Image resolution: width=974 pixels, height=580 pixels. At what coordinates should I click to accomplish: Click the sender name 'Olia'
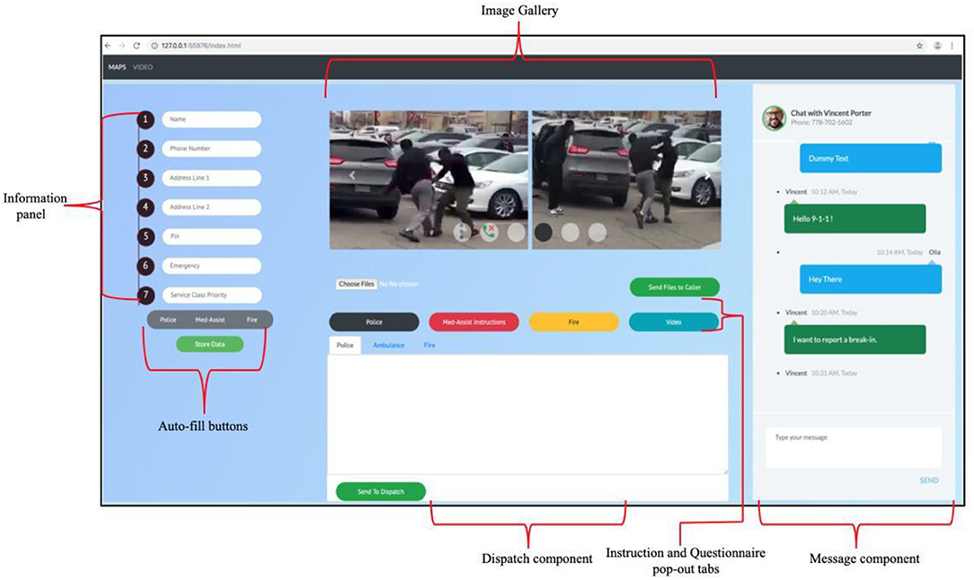(x=934, y=252)
